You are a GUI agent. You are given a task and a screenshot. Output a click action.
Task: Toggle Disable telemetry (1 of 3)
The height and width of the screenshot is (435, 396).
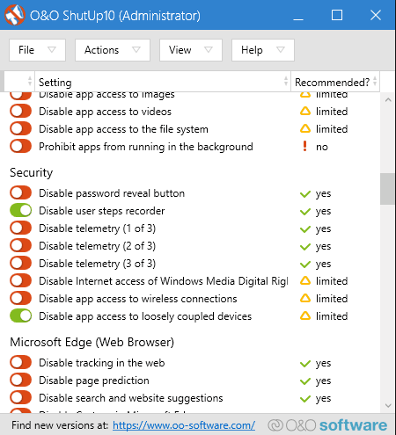(20, 228)
